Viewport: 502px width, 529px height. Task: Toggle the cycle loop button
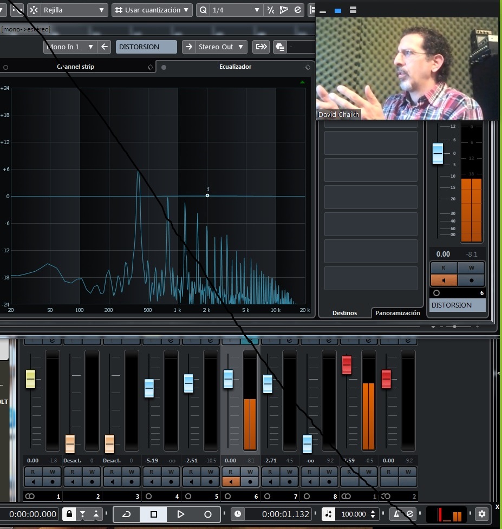(x=127, y=514)
